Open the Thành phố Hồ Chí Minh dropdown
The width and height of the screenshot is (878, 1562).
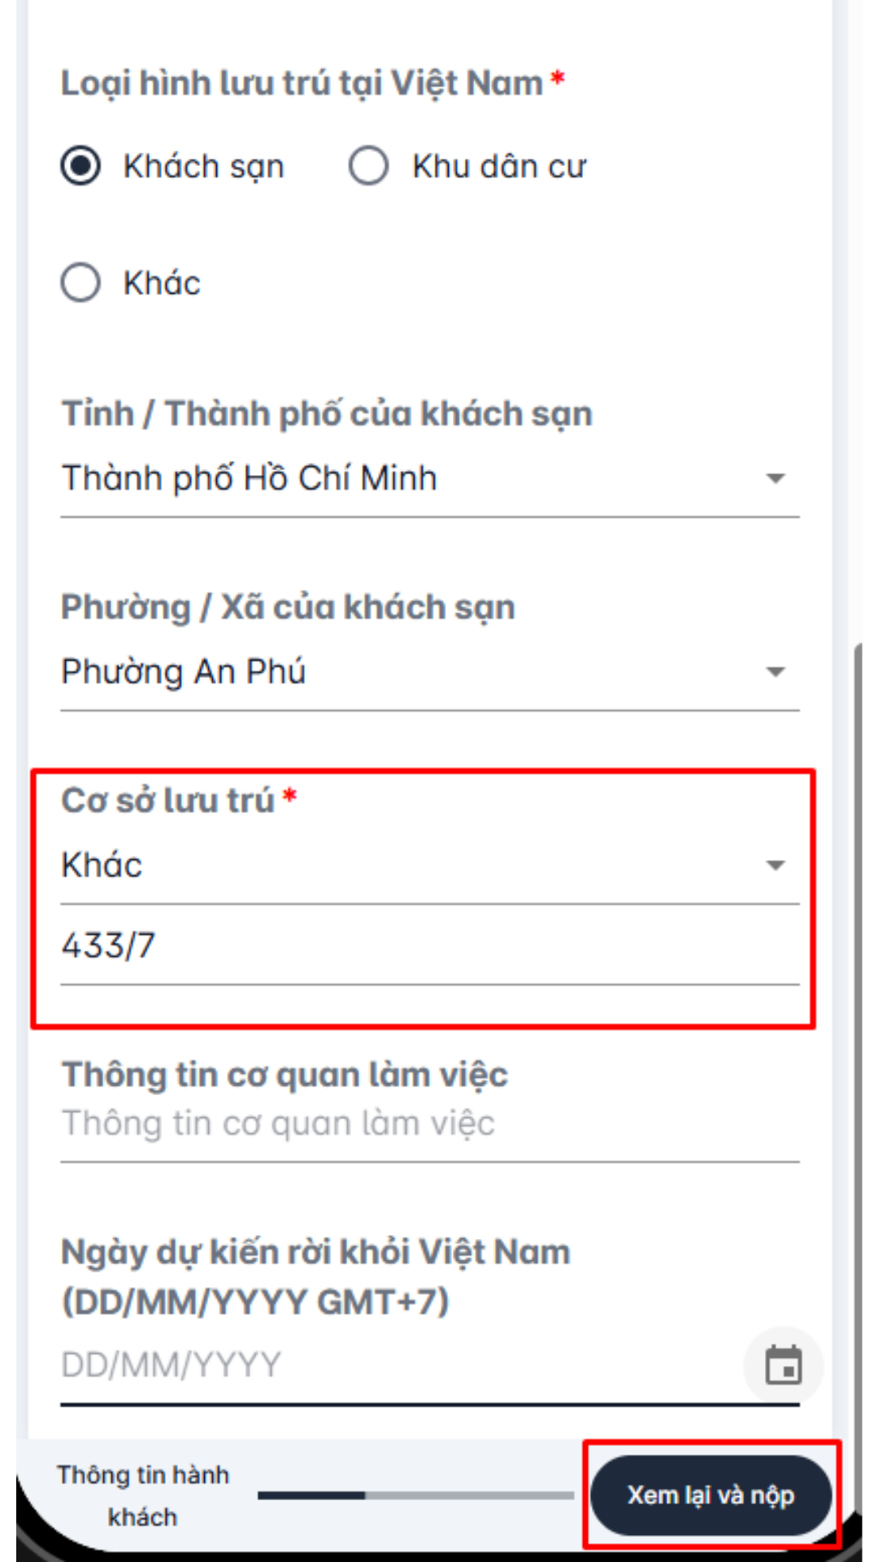pos(406,478)
